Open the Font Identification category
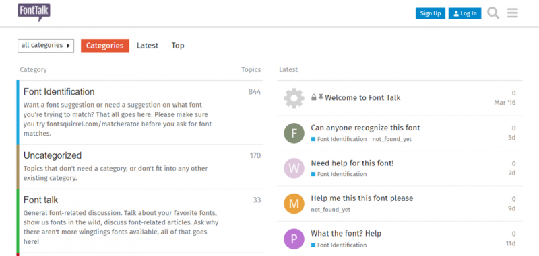Image resolution: width=539 pixels, height=256 pixels. point(59,92)
